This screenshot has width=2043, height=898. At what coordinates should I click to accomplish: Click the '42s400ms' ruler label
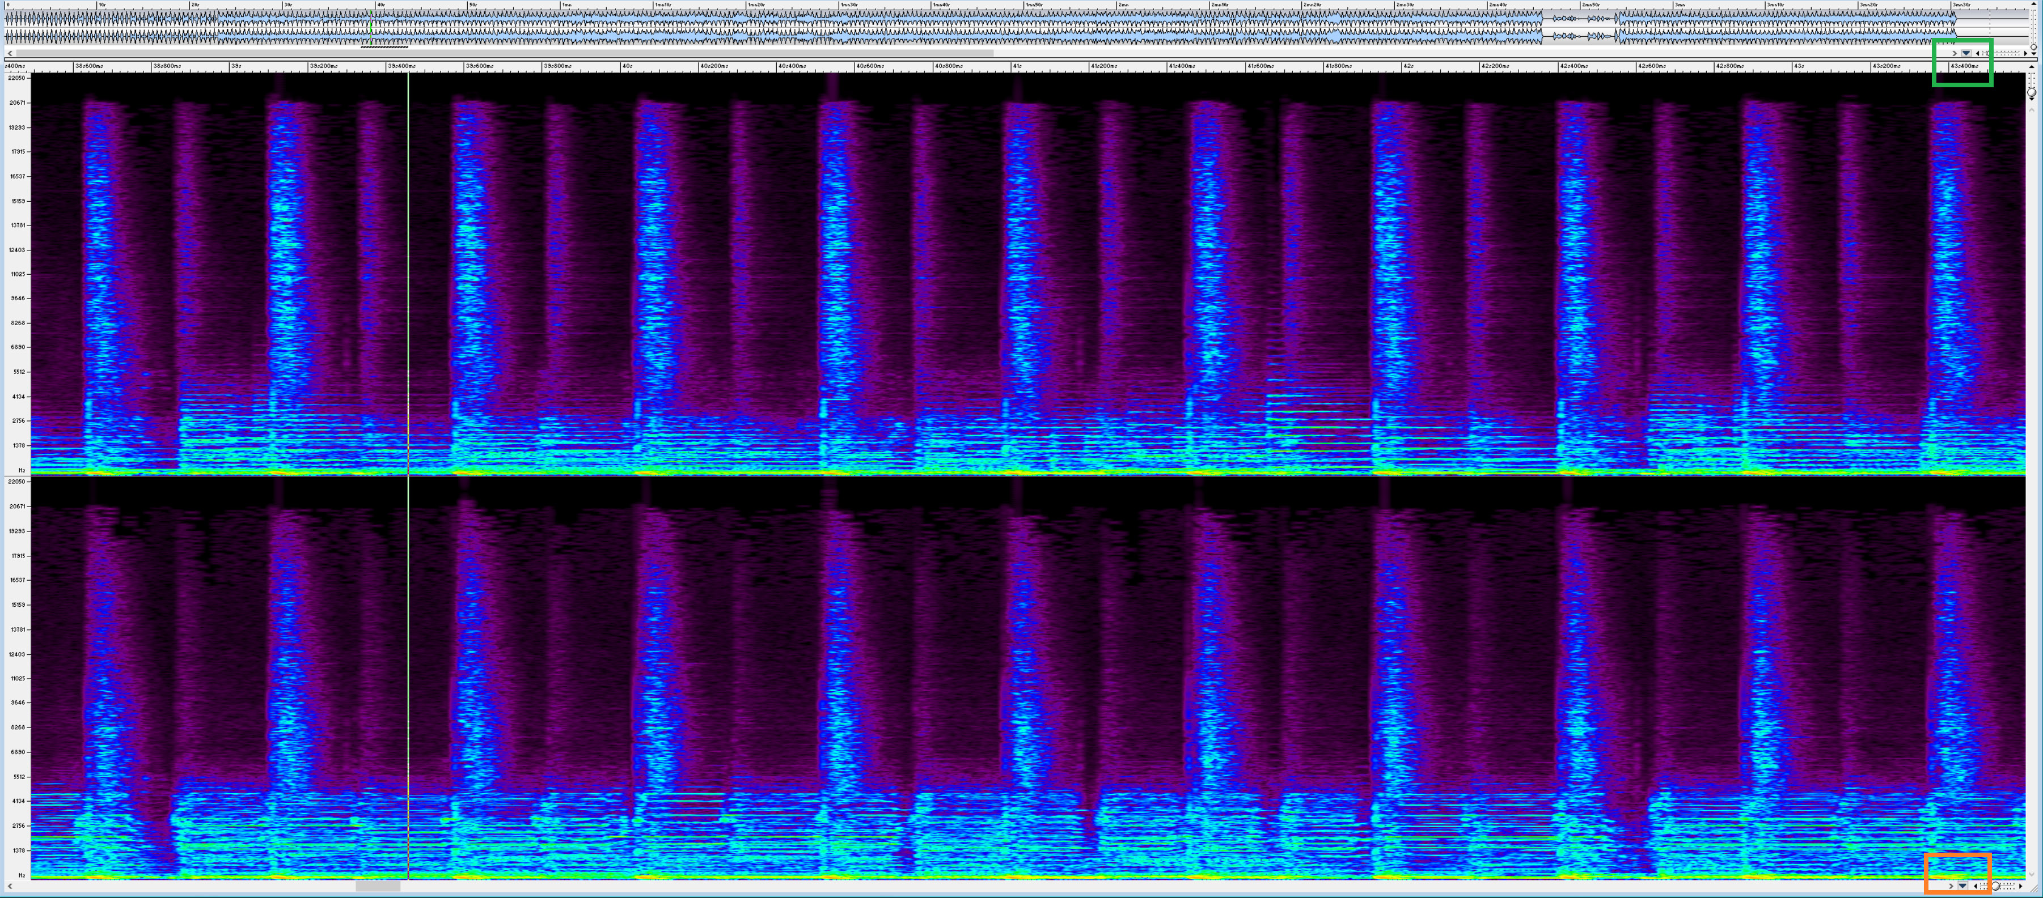[x=1573, y=66]
